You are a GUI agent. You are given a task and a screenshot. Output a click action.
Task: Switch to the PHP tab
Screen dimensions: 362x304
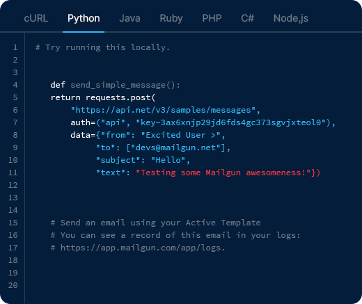[x=212, y=18]
